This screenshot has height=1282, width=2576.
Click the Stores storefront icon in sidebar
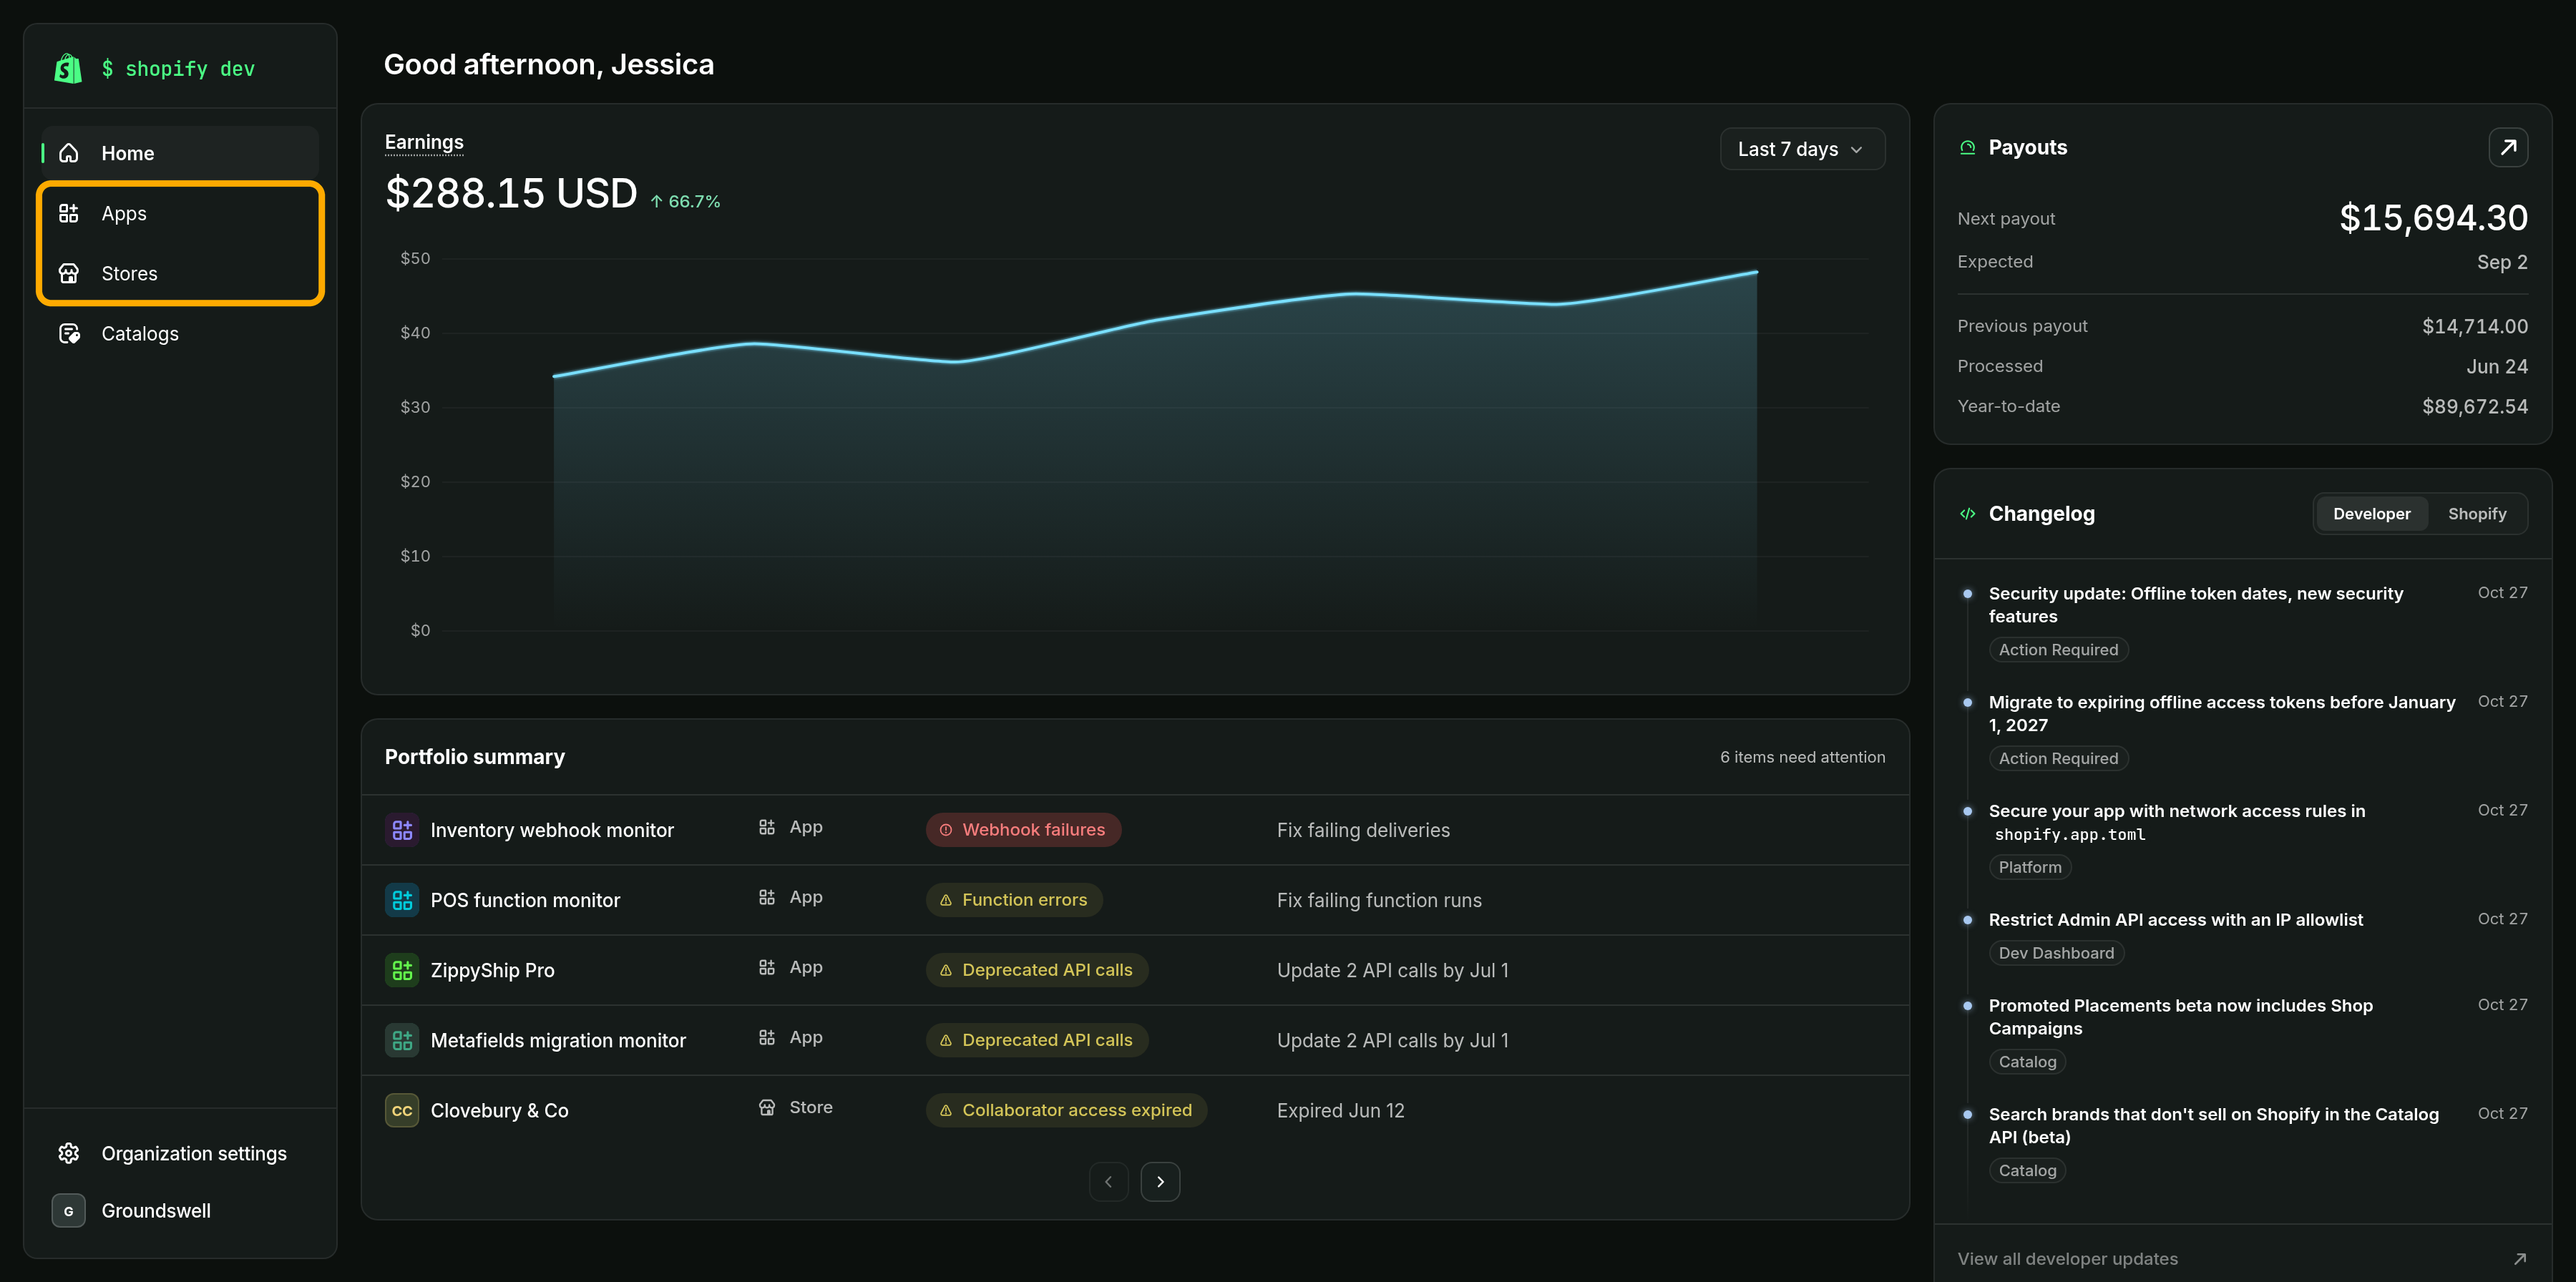69,273
